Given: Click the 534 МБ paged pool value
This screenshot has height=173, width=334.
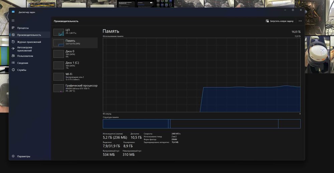Looking at the screenshot, I should click(x=109, y=154).
